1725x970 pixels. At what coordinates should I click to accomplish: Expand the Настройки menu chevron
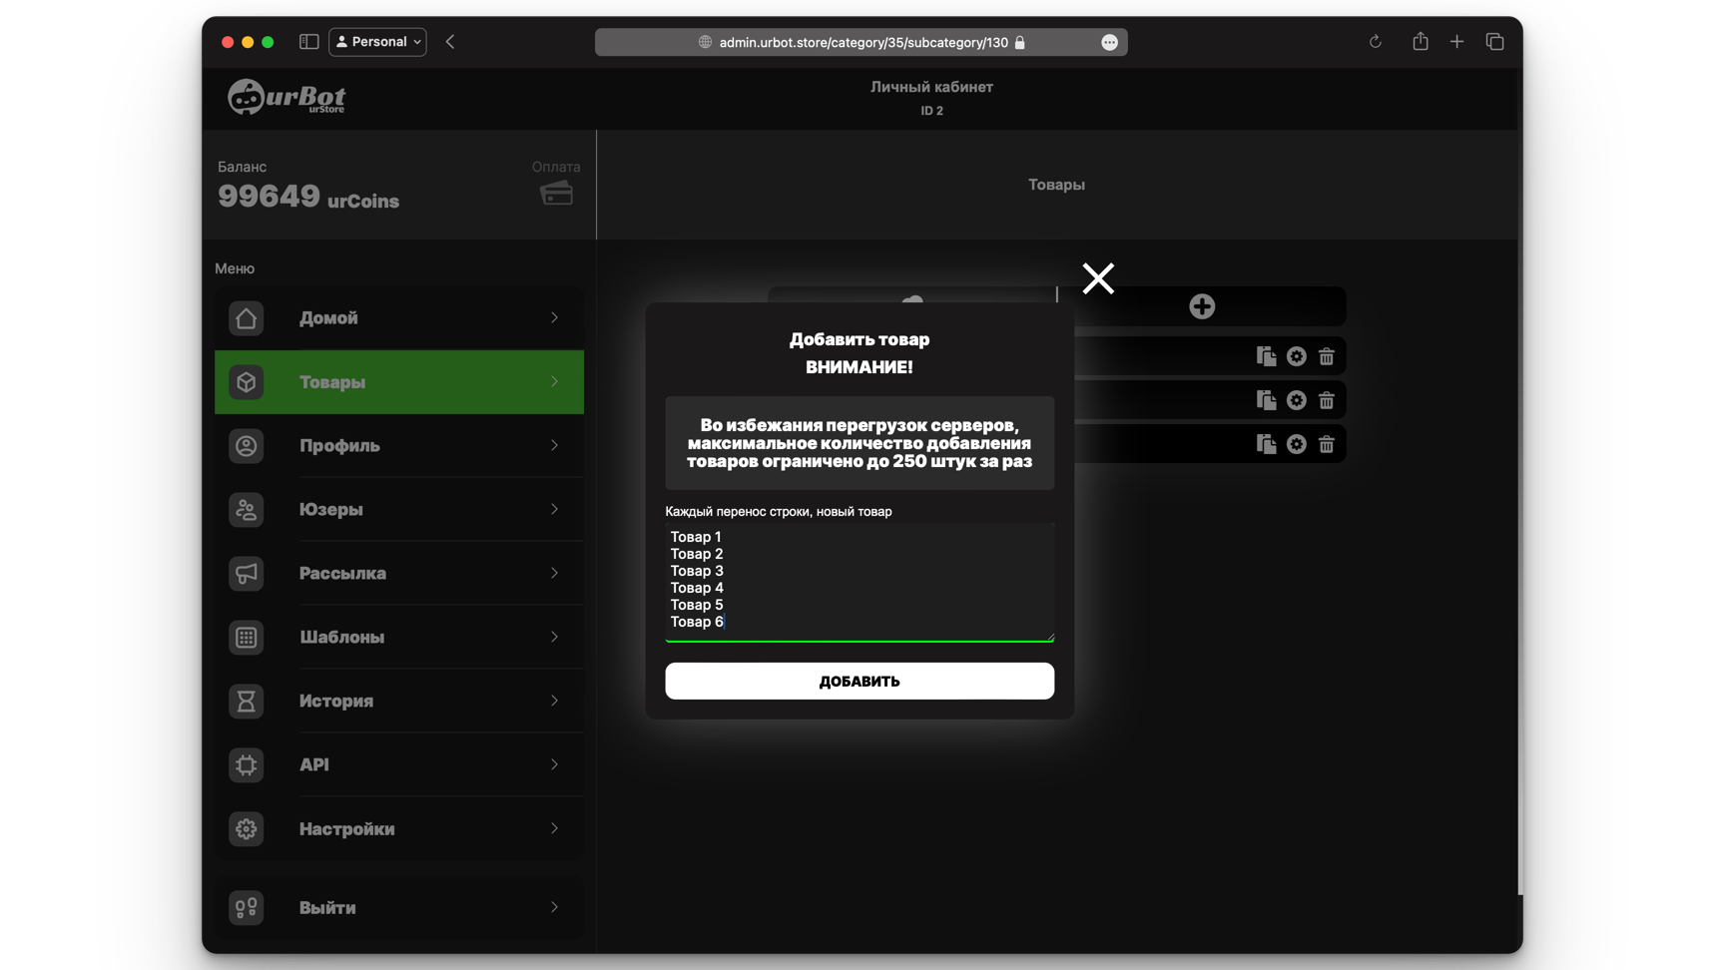(554, 829)
